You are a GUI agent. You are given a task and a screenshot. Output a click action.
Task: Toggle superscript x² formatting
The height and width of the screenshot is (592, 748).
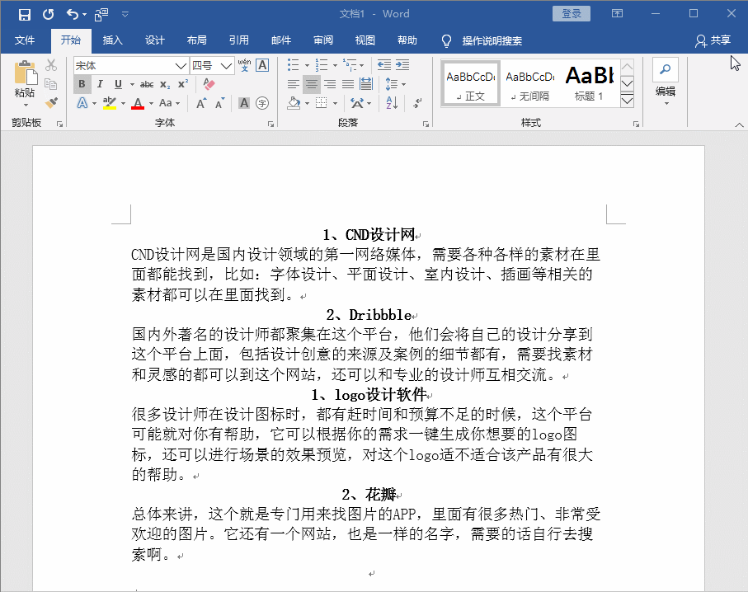coord(183,84)
